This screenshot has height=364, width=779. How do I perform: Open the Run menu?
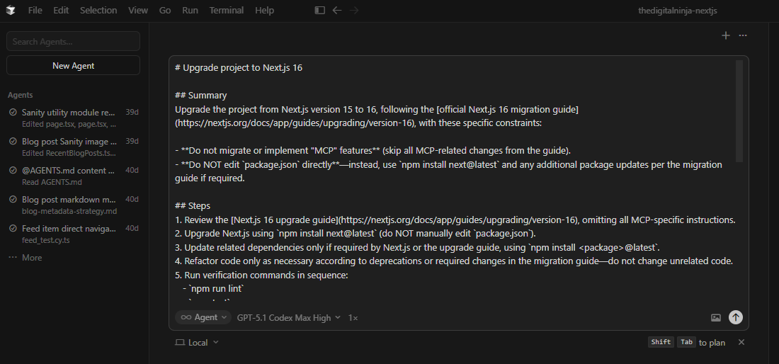click(190, 10)
